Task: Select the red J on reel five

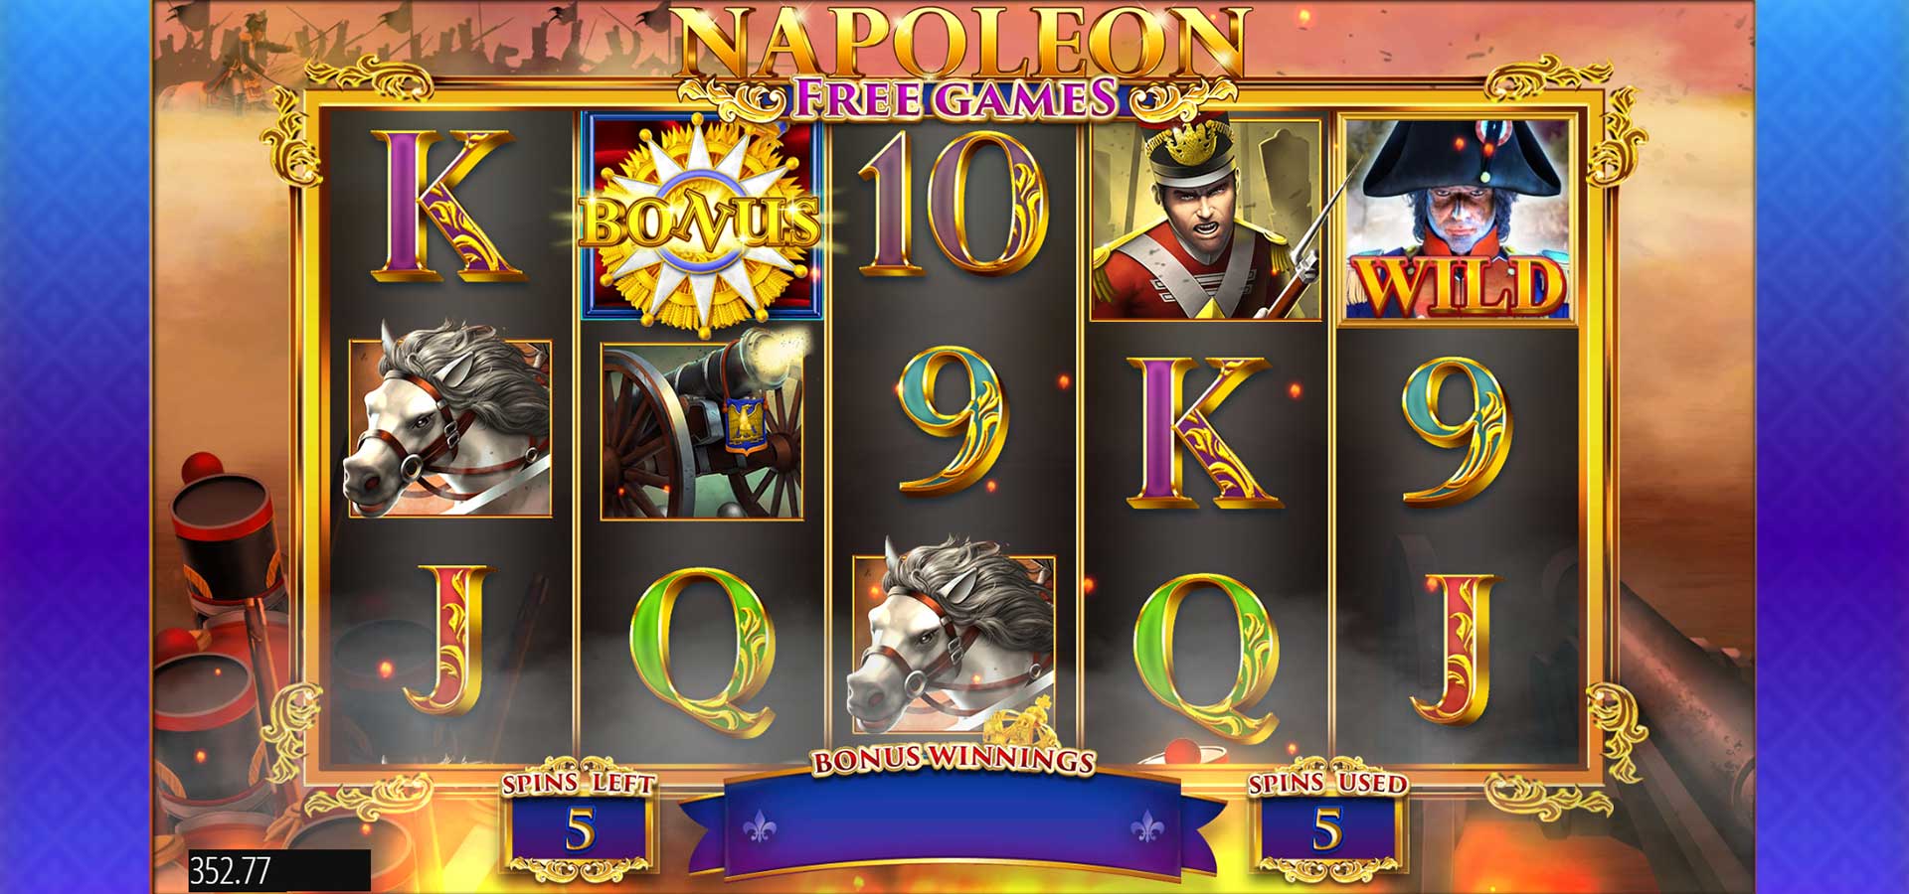Action: (1458, 648)
